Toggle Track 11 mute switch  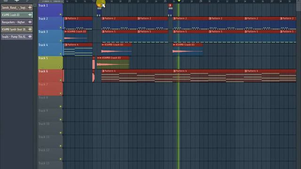[x=61, y=146]
